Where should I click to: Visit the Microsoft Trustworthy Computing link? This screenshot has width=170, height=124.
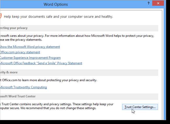click(24, 87)
